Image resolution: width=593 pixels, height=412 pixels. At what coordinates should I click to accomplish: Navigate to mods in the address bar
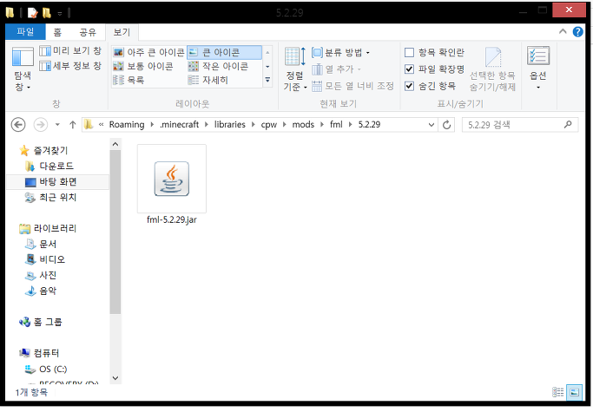tap(303, 124)
